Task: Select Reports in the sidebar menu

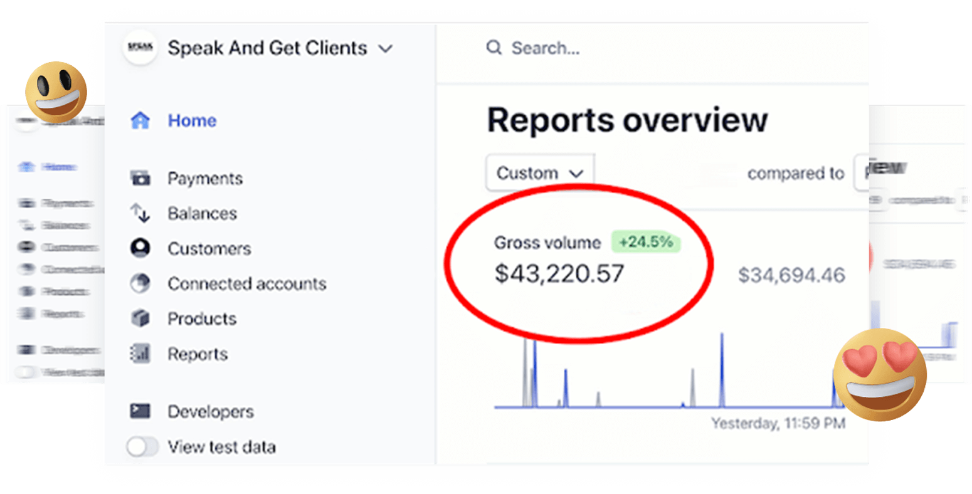Action: [197, 354]
